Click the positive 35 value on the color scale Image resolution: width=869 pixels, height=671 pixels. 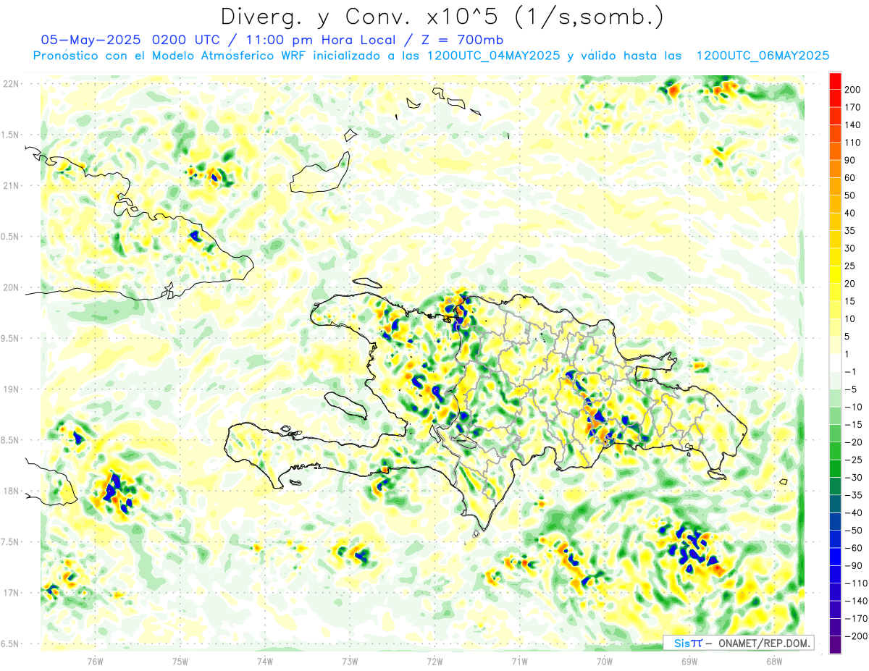(x=849, y=231)
